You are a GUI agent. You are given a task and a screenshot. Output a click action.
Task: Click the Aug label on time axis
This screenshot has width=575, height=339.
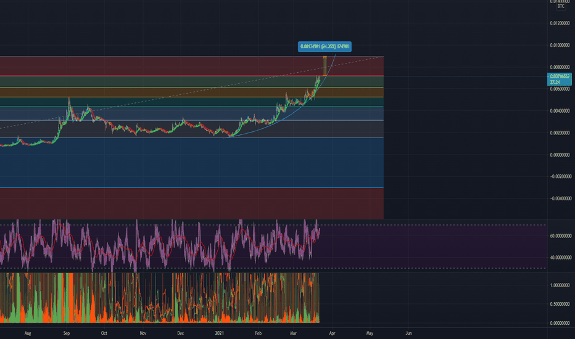click(x=28, y=333)
